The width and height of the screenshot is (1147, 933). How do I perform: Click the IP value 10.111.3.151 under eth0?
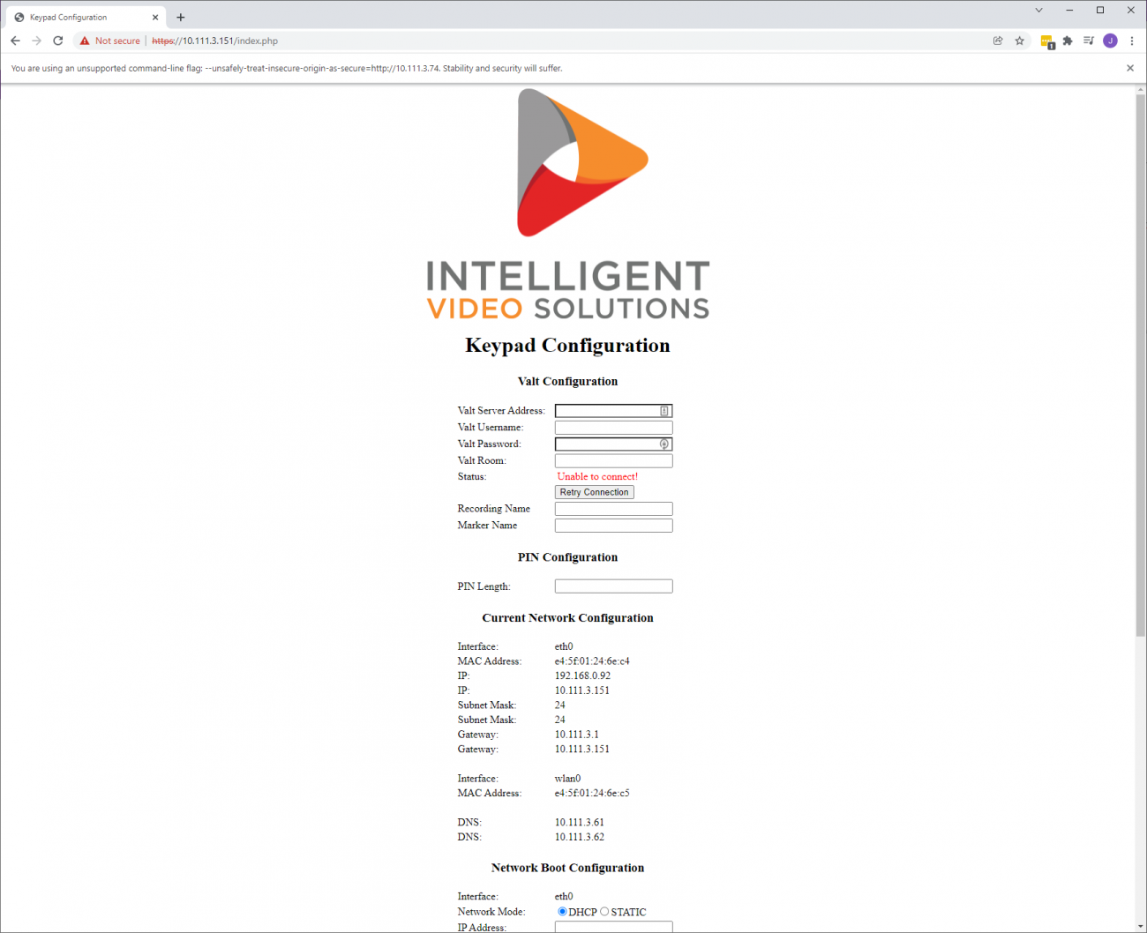582,690
